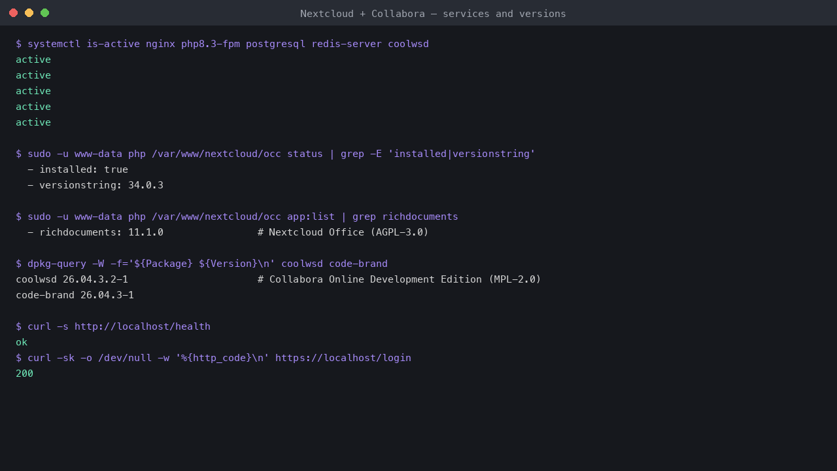The image size is (837, 471).
Task: Click the red close window button
Action: tap(13, 13)
